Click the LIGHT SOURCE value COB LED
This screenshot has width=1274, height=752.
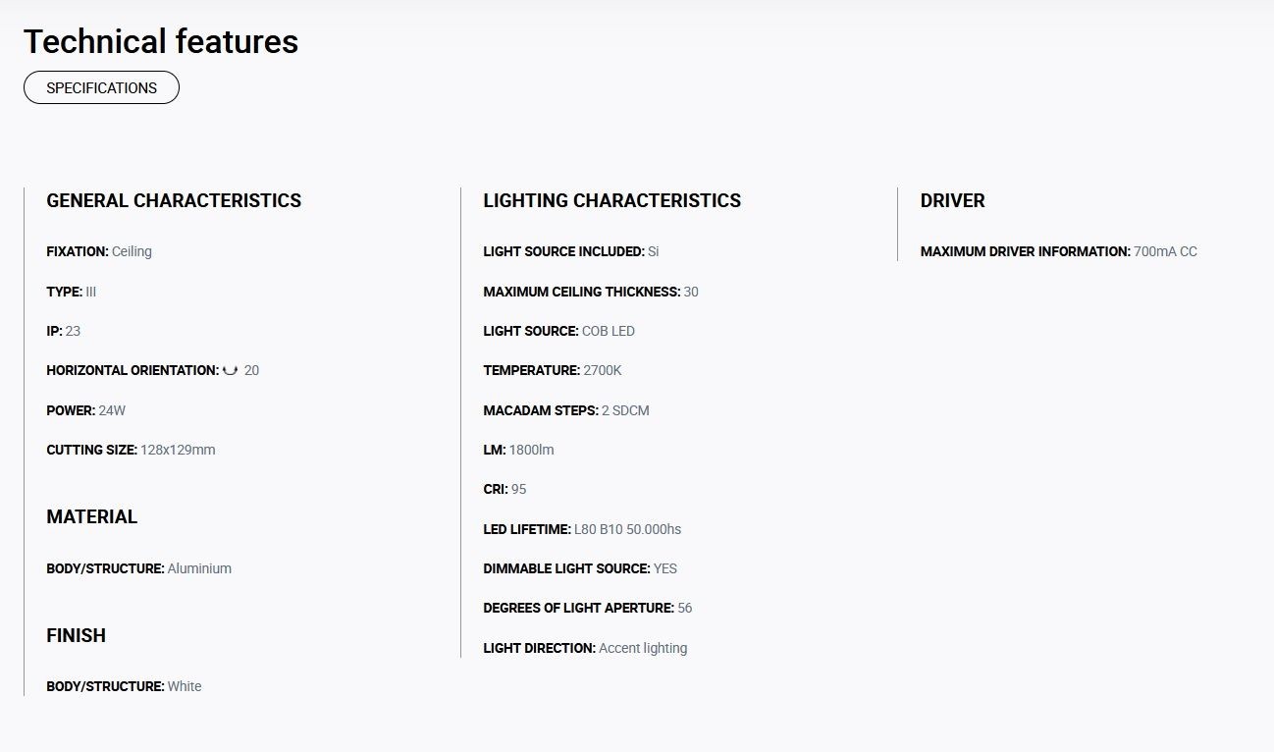pos(609,331)
